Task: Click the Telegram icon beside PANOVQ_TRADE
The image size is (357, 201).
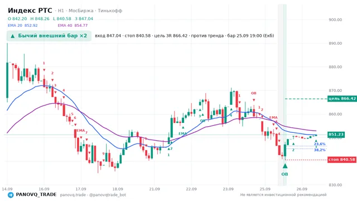Action: (x=11, y=195)
